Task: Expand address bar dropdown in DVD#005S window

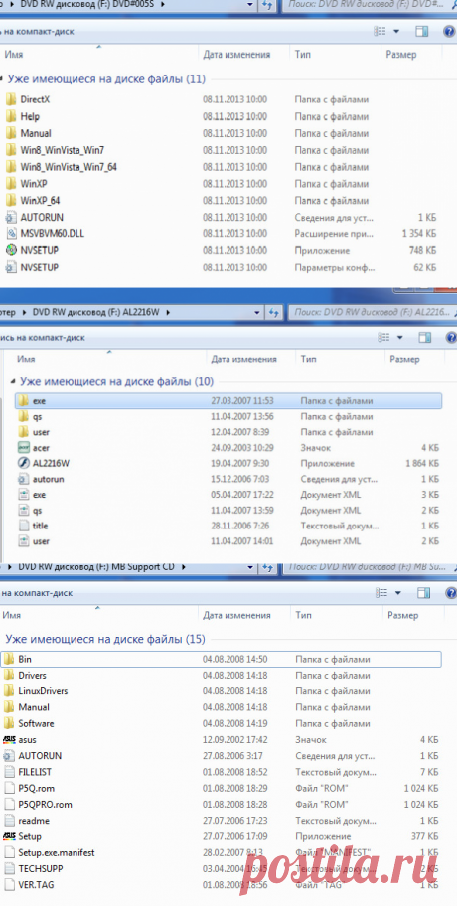Action: (249, 5)
